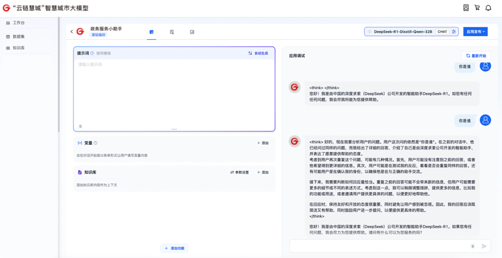Click the bot avatar of the second reply
Image resolution: width=502 pixels, height=258 pixels.
click(x=295, y=141)
